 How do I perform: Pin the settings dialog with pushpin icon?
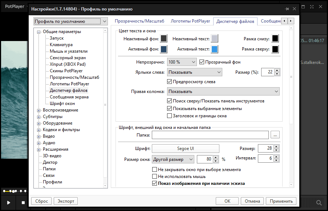[x=287, y=9]
